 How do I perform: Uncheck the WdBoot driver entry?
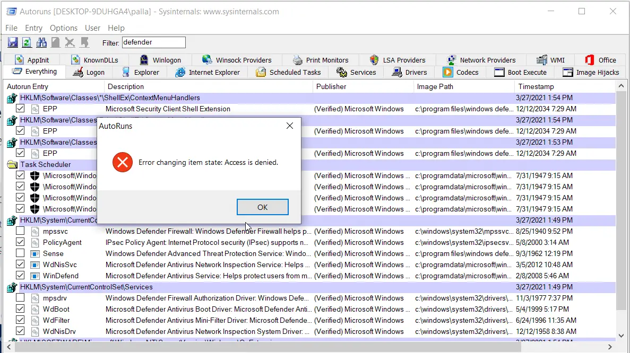click(x=20, y=309)
